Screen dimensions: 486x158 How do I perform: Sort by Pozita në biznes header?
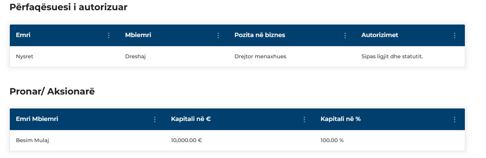(260, 35)
